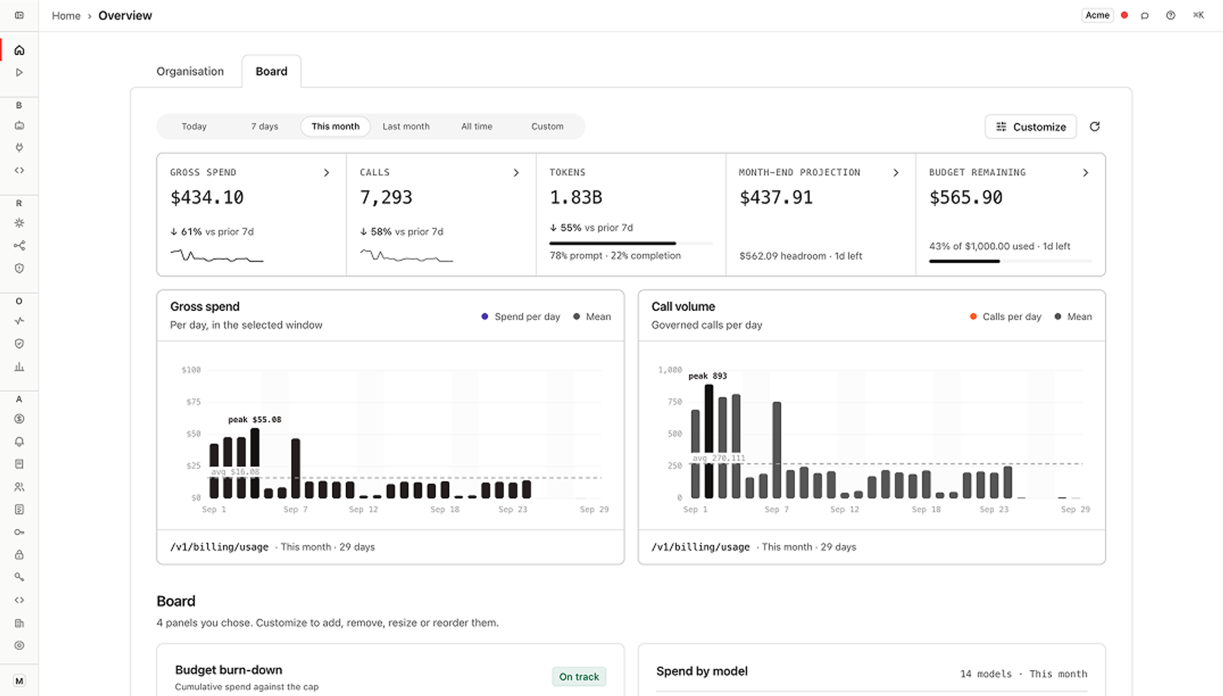Click the budget used progress bar
The height and width of the screenshot is (696, 1223).
(x=1010, y=261)
